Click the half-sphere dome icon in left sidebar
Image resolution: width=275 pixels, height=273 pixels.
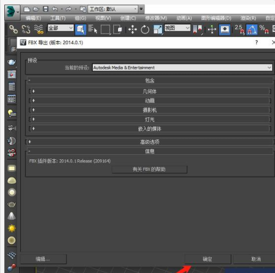12,181
